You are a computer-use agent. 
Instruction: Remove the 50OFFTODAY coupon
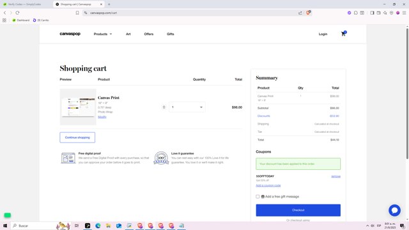[336, 176]
